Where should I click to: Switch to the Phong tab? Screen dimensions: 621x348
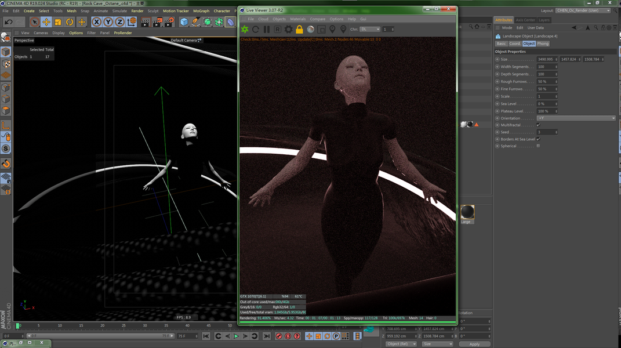click(x=543, y=43)
